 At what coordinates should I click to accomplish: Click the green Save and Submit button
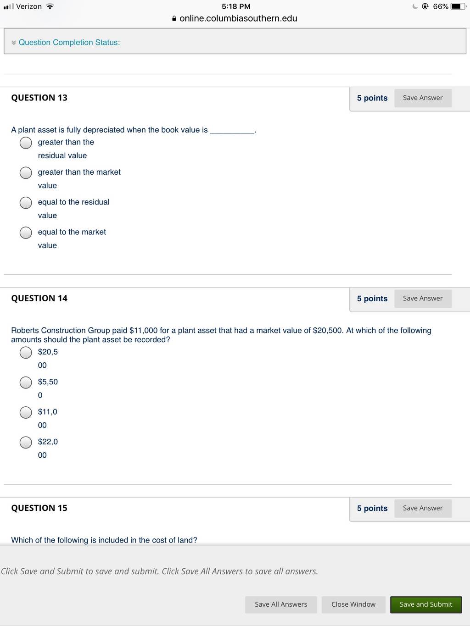tap(426, 604)
